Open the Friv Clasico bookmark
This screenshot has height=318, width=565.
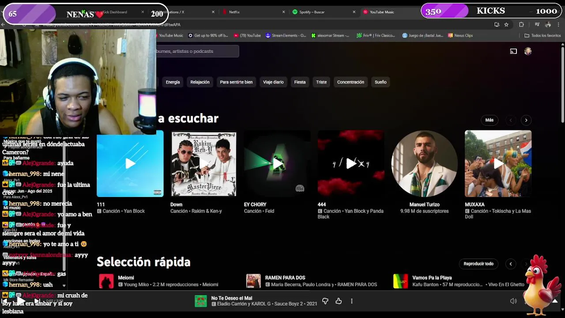click(376, 35)
